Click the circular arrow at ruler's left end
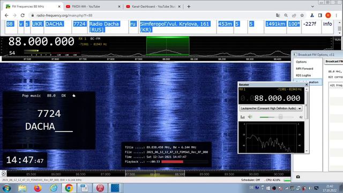Image resolution: width=343 pixels, height=193 pixels. pyautogui.click(x=4, y=174)
